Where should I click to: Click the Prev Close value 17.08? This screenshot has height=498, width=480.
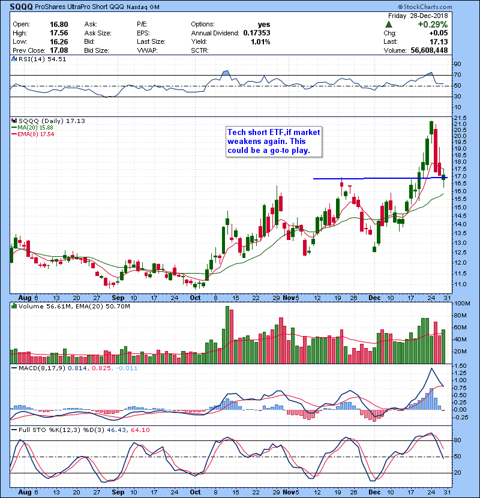click(x=59, y=50)
